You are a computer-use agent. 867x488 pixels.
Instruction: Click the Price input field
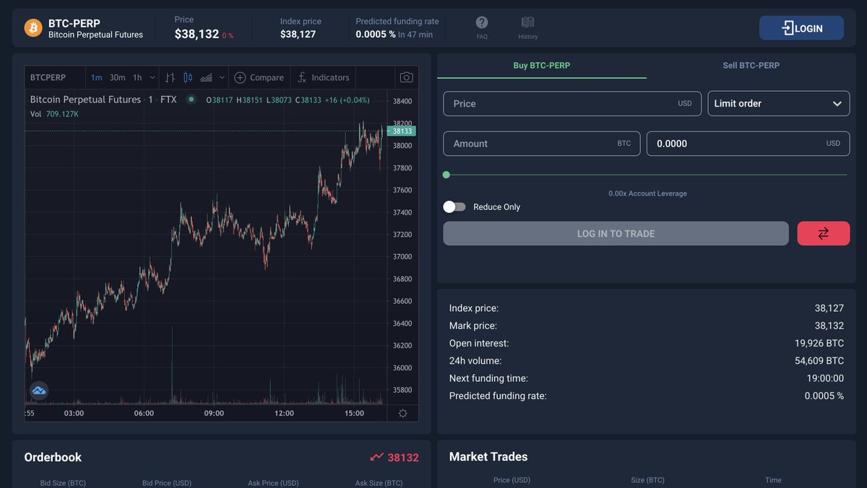click(572, 103)
